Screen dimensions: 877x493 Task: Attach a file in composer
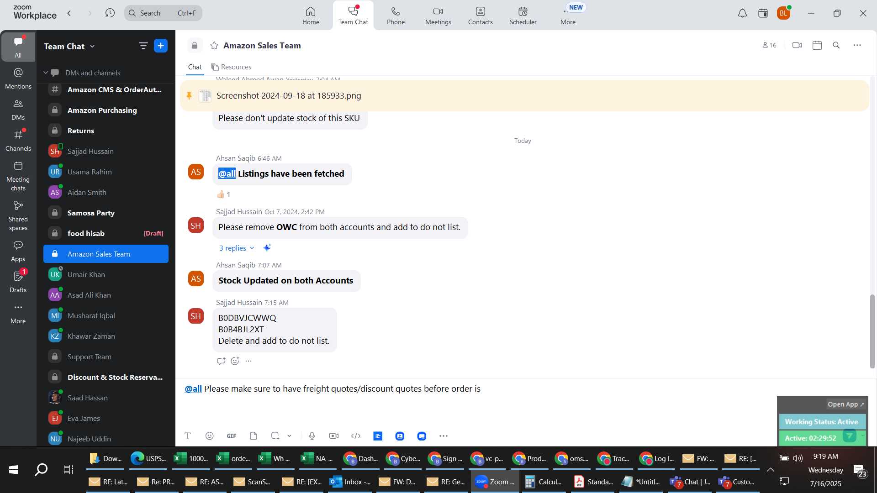click(254, 436)
